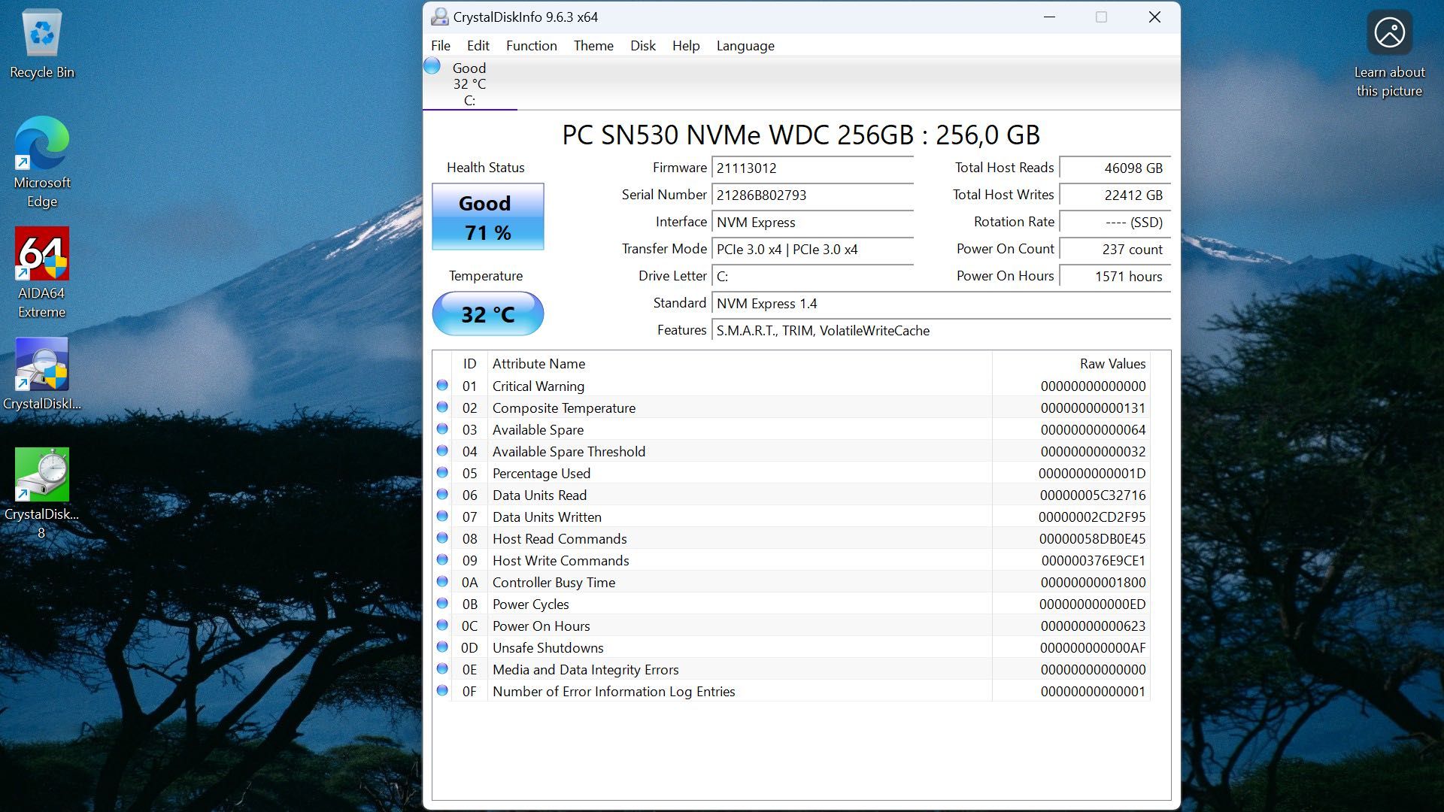Click status dot for Controller Busy Time row

pyautogui.click(x=442, y=582)
